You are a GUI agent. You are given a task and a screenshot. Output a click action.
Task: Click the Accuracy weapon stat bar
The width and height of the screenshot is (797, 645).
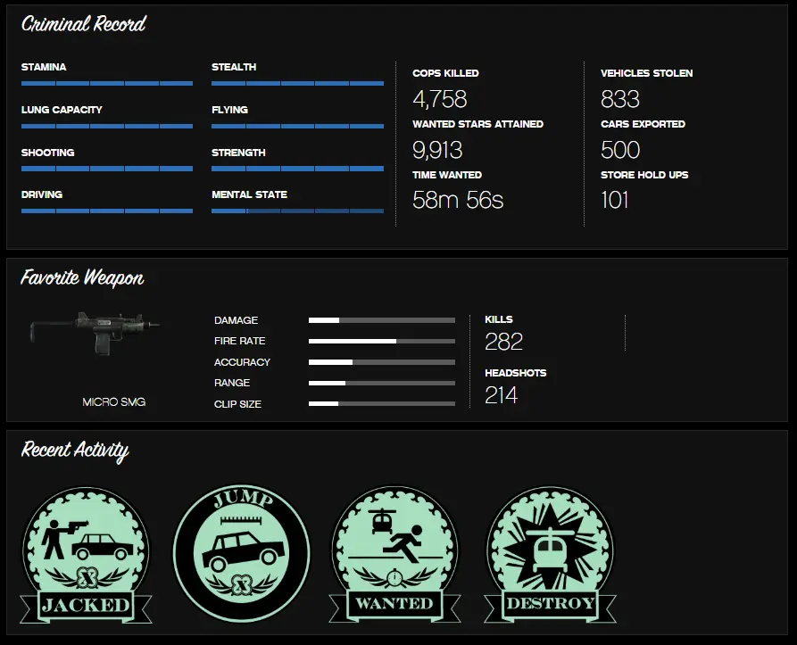click(x=381, y=362)
